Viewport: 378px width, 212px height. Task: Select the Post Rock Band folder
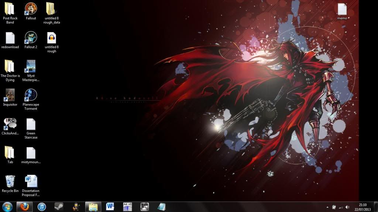click(10, 13)
